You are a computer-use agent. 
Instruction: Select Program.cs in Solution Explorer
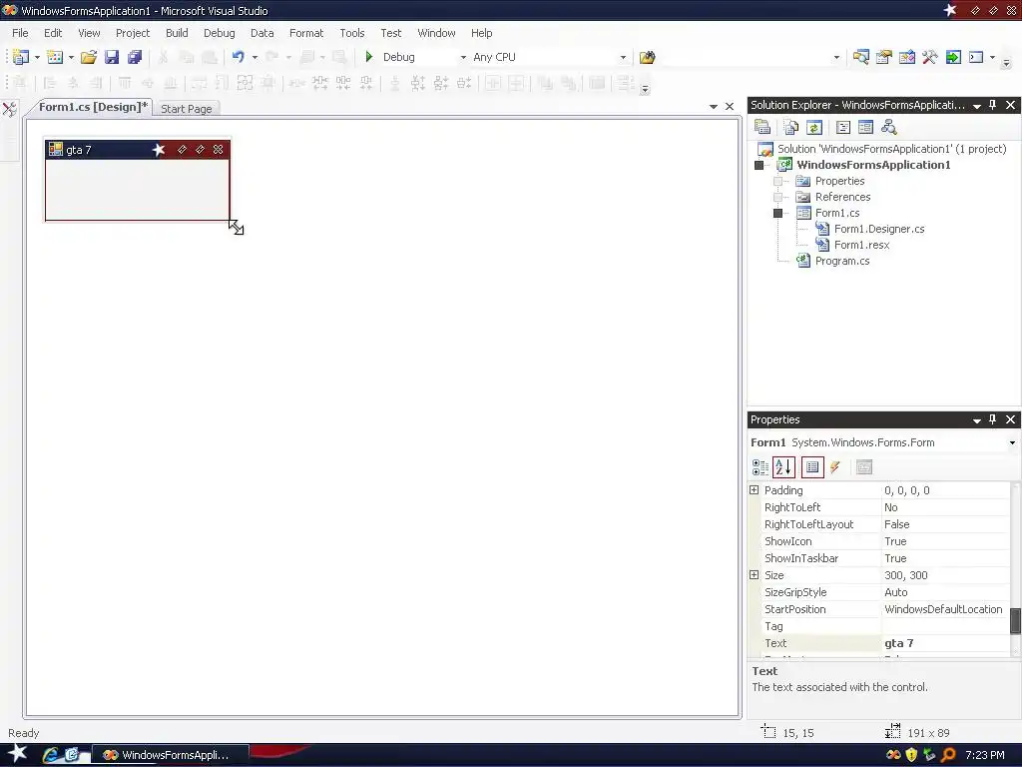coord(842,261)
